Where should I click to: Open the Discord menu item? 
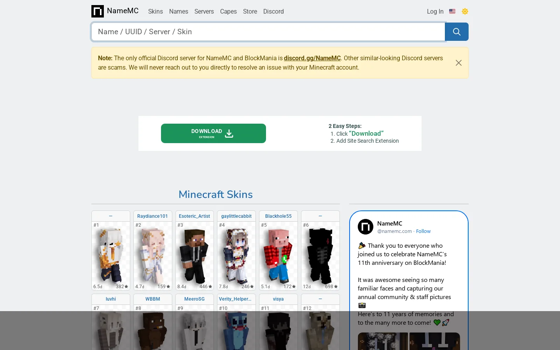[x=273, y=12]
